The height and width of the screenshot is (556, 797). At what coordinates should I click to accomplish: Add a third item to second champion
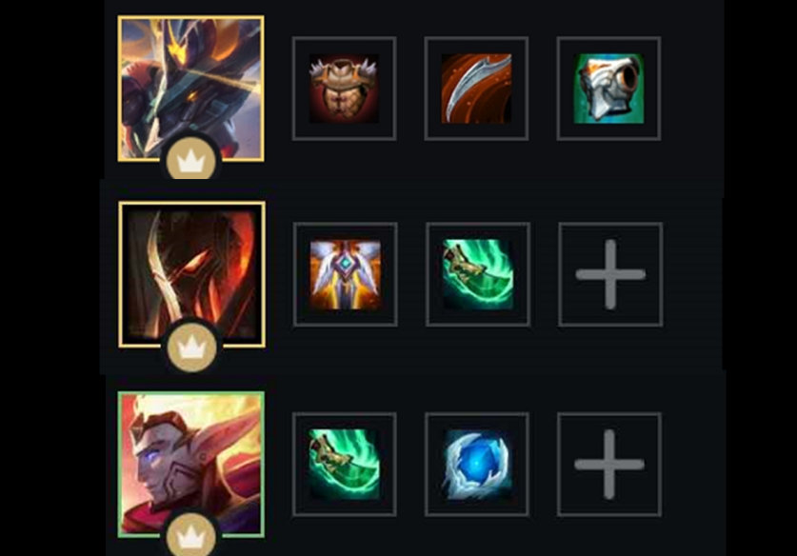click(610, 274)
